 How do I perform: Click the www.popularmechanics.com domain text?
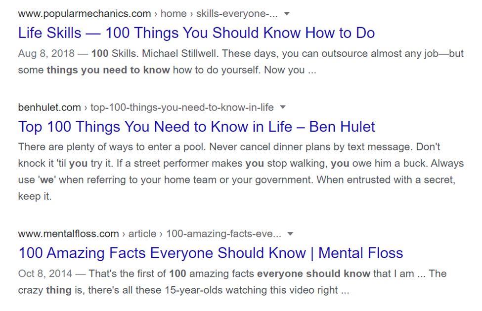coord(85,13)
